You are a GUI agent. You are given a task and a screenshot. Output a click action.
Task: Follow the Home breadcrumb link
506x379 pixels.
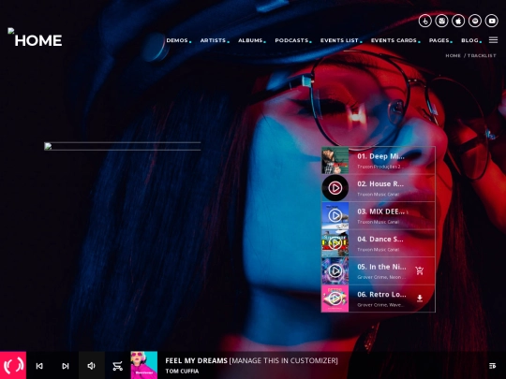454,55
